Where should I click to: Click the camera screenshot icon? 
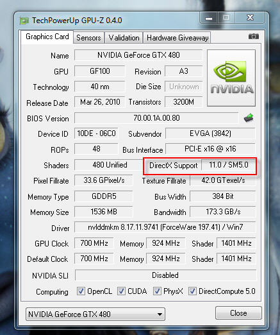[254, 37]
